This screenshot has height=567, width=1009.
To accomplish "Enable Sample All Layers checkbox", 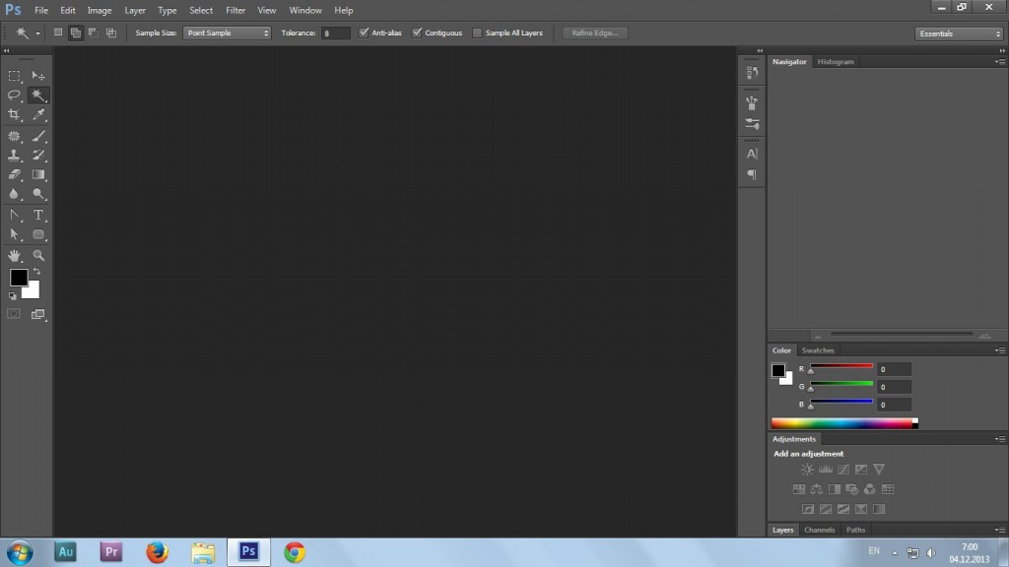I will pos(477,32).
